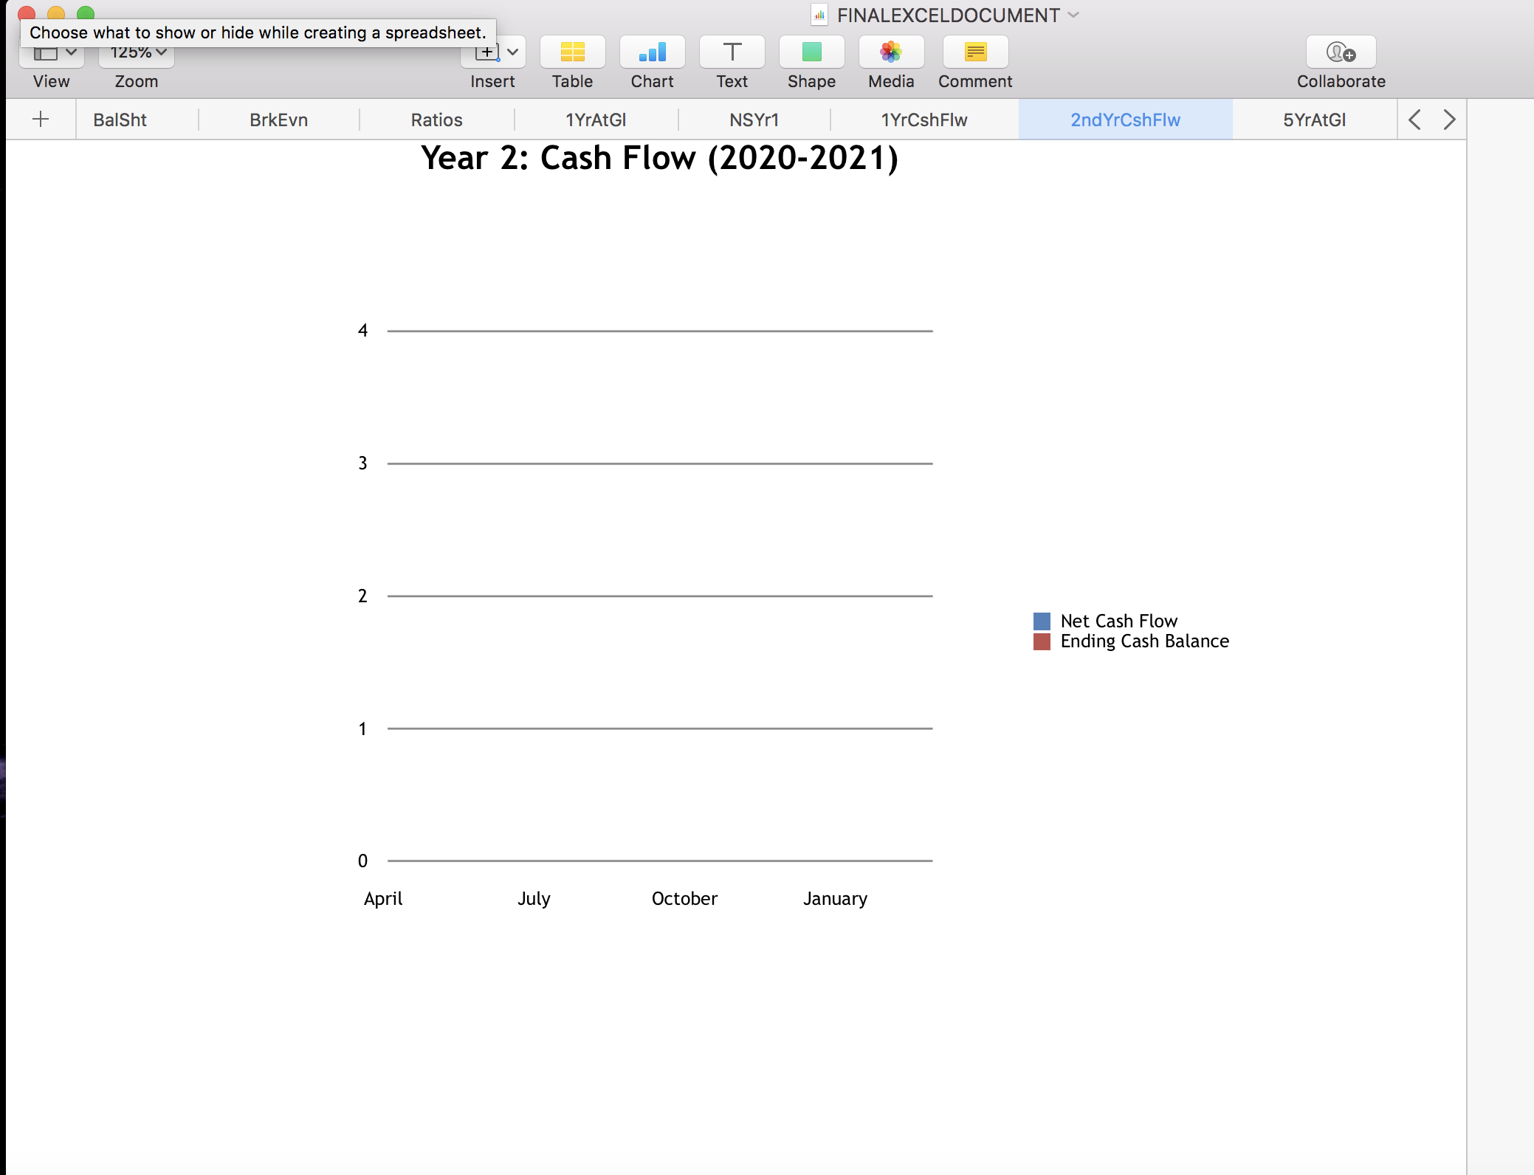Click the chart title Year 2: Cash Flow
1534x1175 pixels.
659,158
